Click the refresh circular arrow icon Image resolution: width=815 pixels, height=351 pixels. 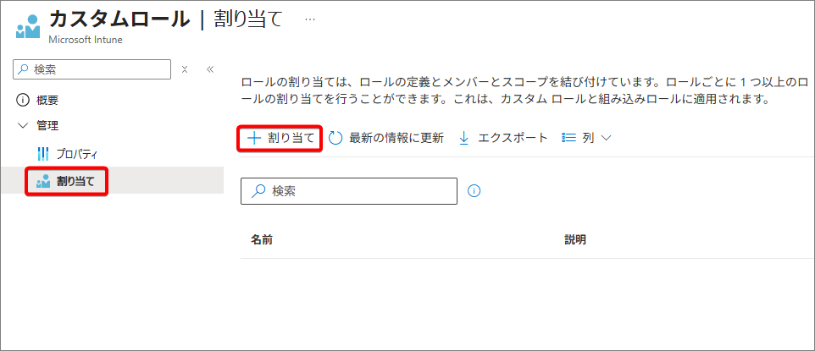[335, 138]
